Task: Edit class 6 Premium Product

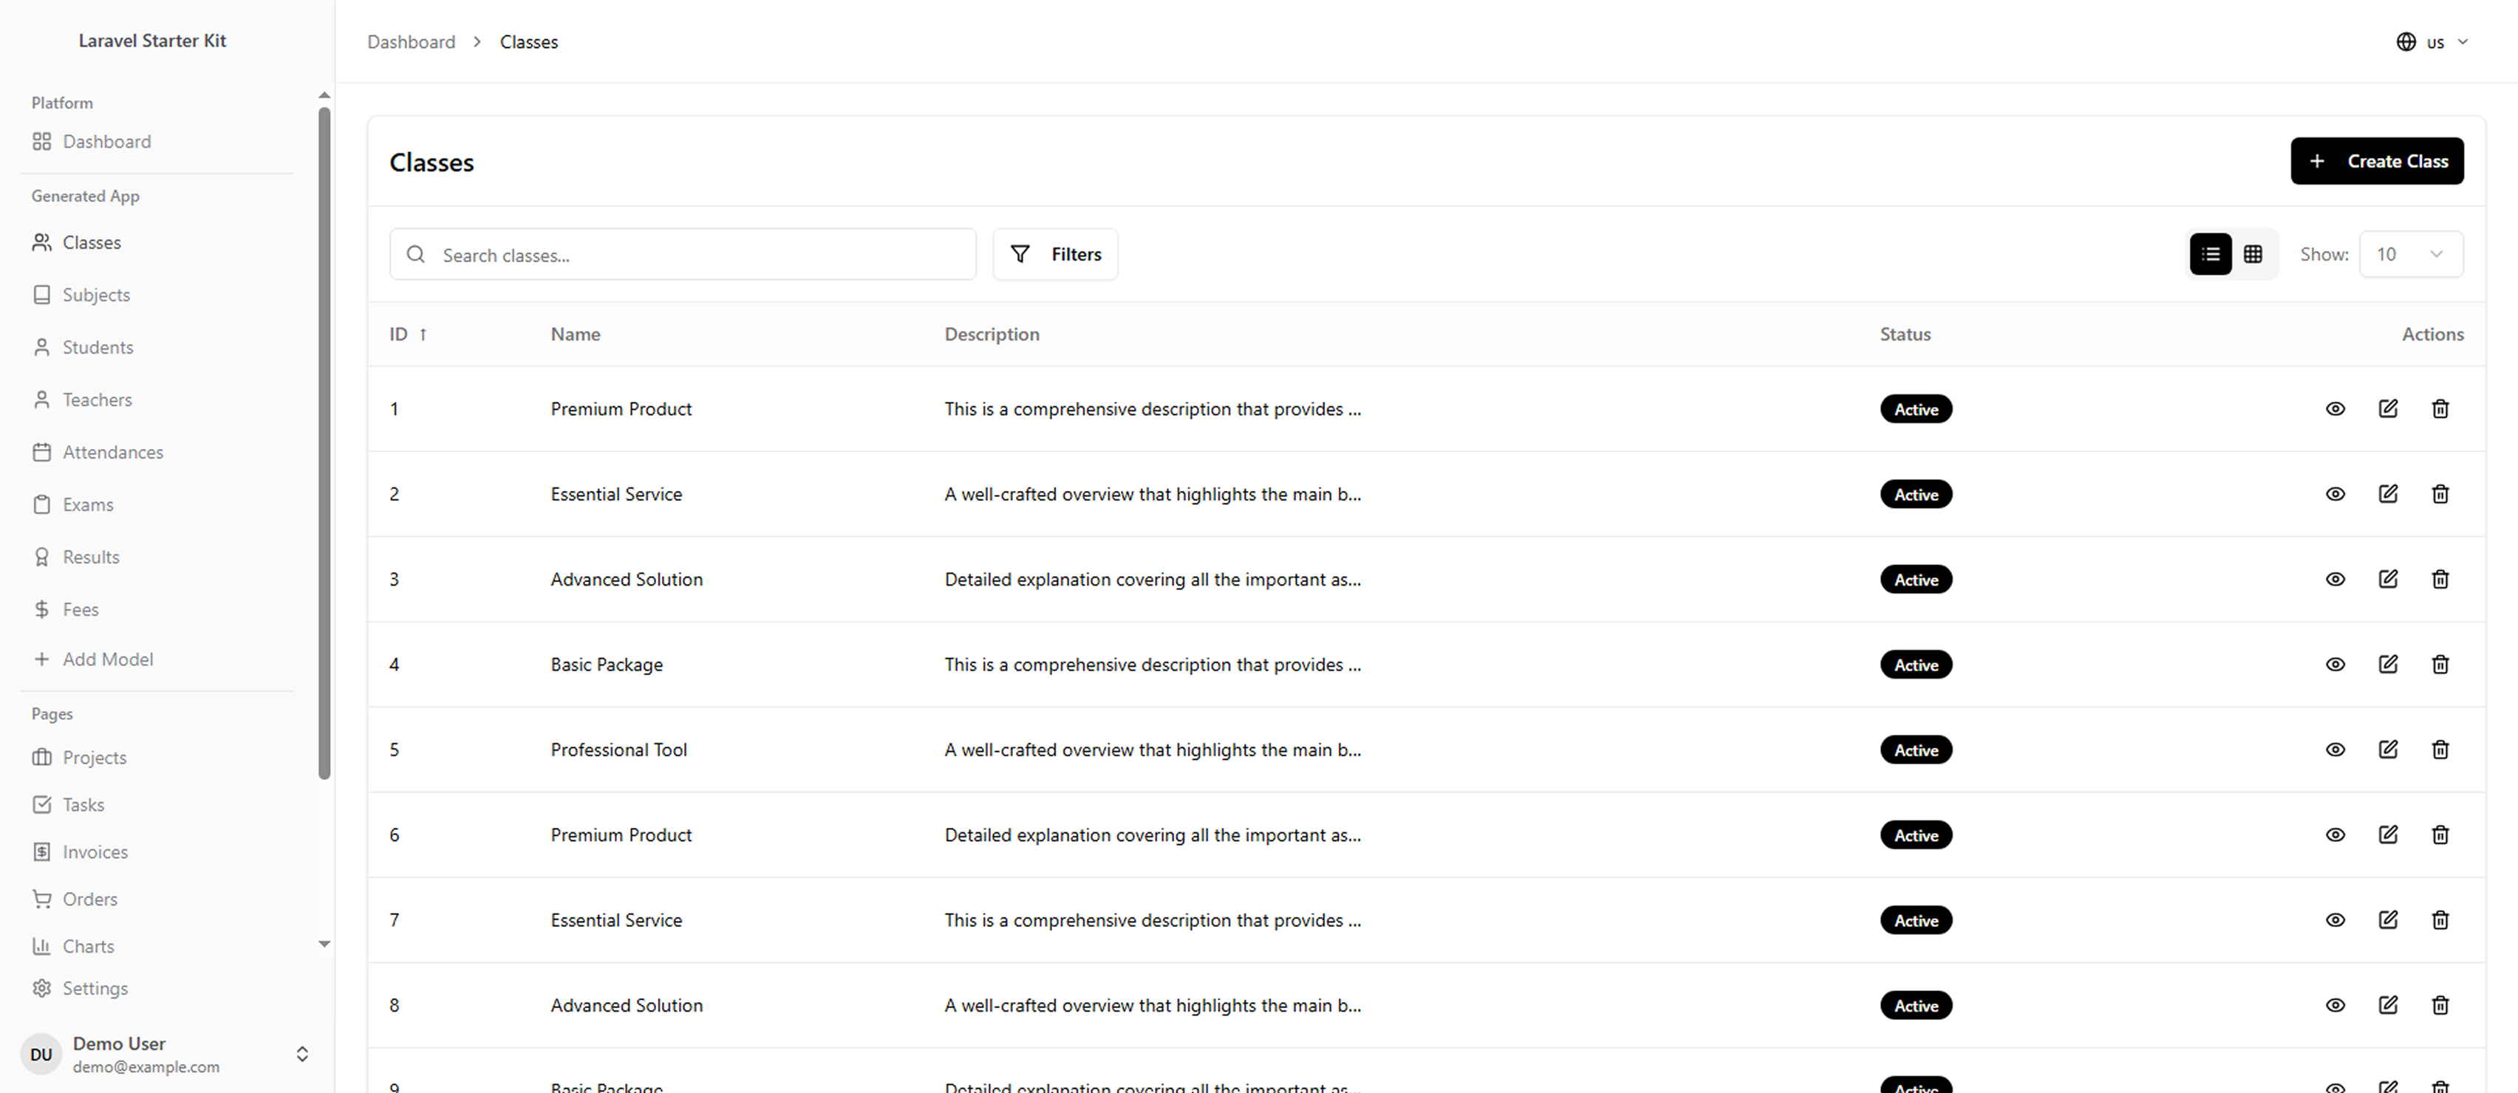Action: pyautogui.click(x=2388, y=835)
